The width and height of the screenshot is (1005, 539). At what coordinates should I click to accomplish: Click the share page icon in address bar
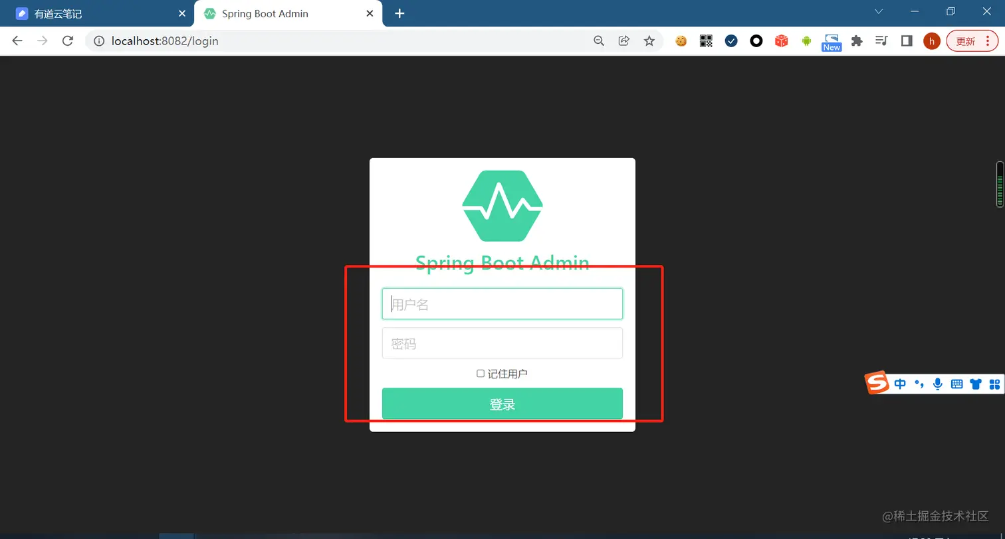tap(624, 41)
